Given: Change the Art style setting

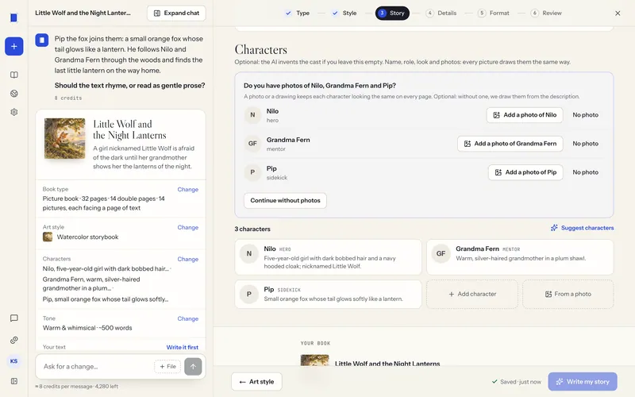Looking at the screenshot, I should tap(188, 227).
